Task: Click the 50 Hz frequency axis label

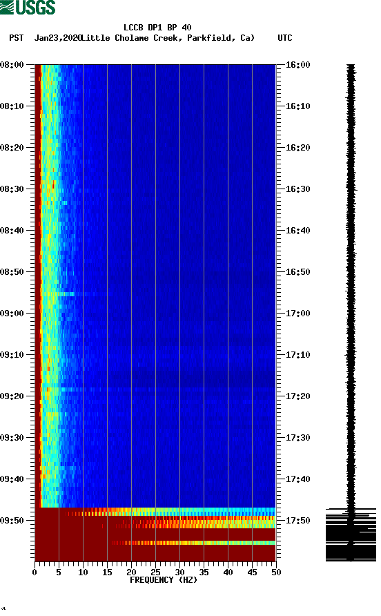Action: [x=276, y=572]
